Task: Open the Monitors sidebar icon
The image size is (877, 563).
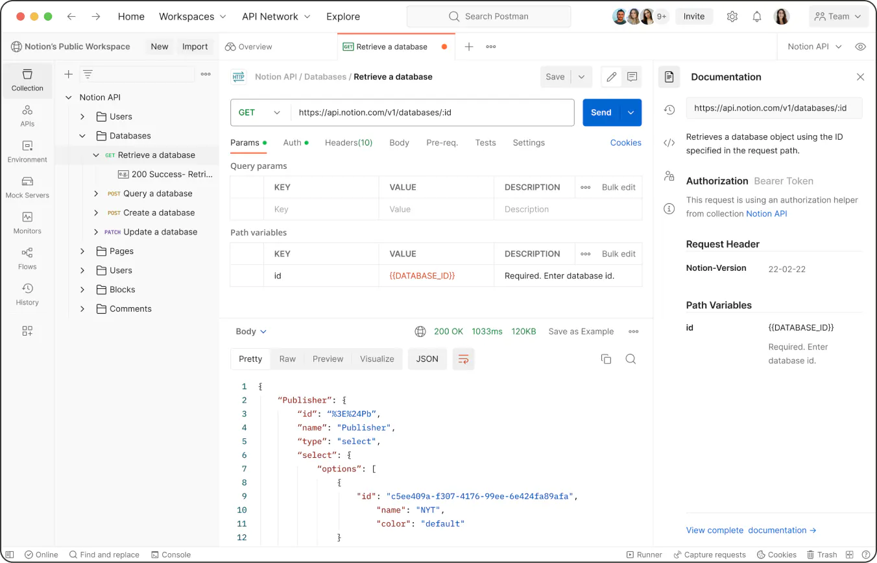Action: coord(27,223)
